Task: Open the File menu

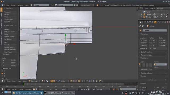Action: tap(7, 5)
